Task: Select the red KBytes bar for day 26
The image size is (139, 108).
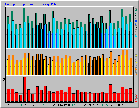Action: [x=110, y=93]
